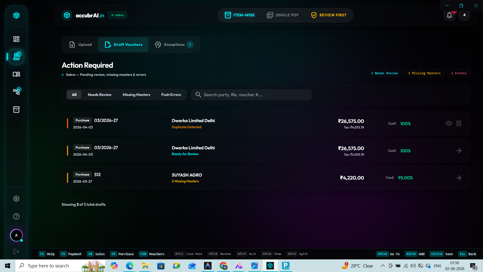Open settings gear in sidebar
The image size is (483, 272).
tap(16, 199)
